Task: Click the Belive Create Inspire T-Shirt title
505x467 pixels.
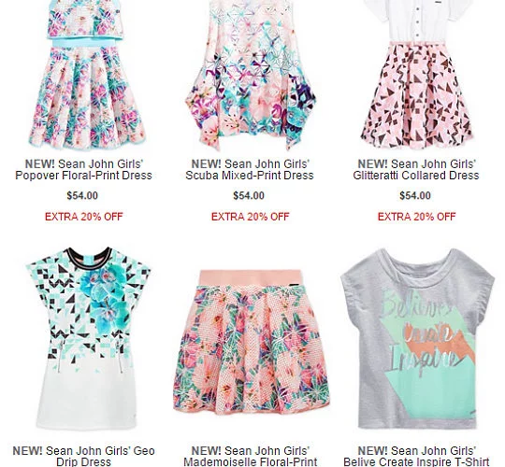Action: [416, 456]
